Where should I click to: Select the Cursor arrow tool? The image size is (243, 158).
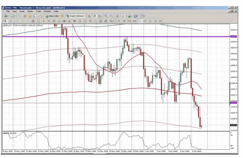5,21
